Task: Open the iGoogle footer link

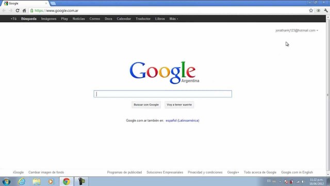Action: [x=19, y=172]
